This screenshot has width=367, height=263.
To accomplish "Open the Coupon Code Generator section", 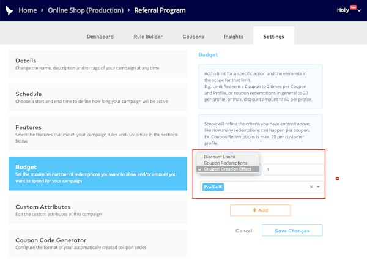I will (98, 243).
